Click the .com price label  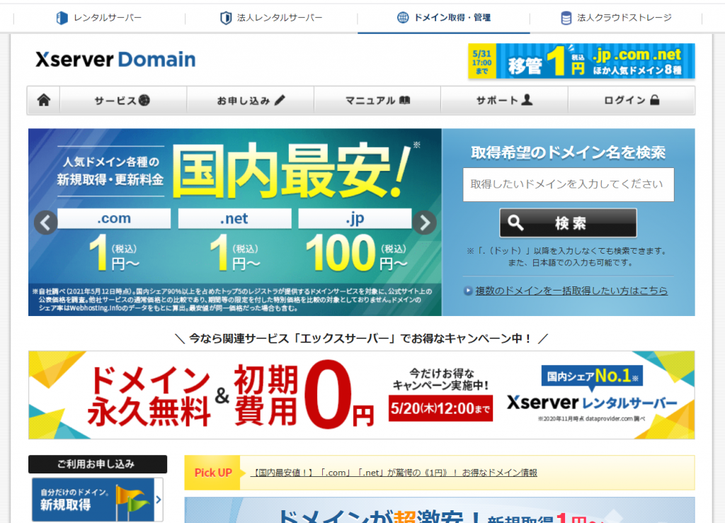tap(114, 218)
